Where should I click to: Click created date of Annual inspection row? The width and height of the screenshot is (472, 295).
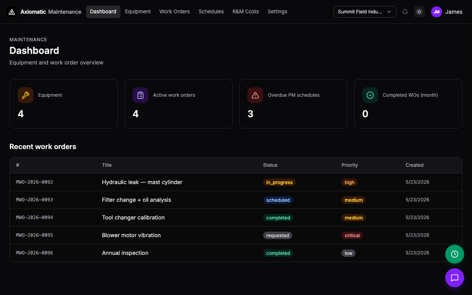click(x=417, y=253)
